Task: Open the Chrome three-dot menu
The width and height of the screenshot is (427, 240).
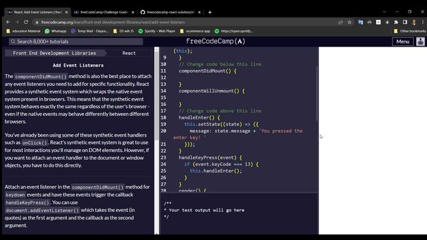Action: coord(422,22)
